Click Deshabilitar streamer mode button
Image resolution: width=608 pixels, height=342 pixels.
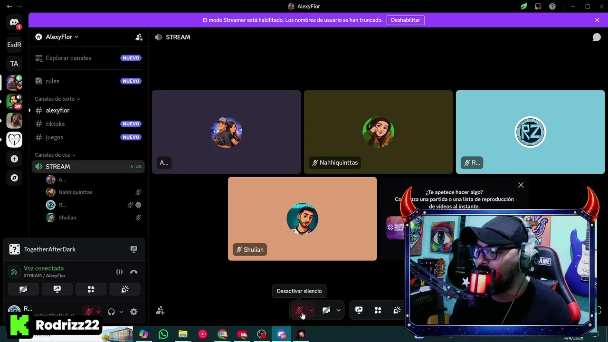point(405,20)
